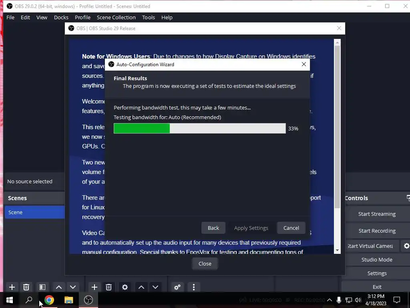
Task: Click Back in Auto-Configuration Wizard
Action: click(213, 228)
